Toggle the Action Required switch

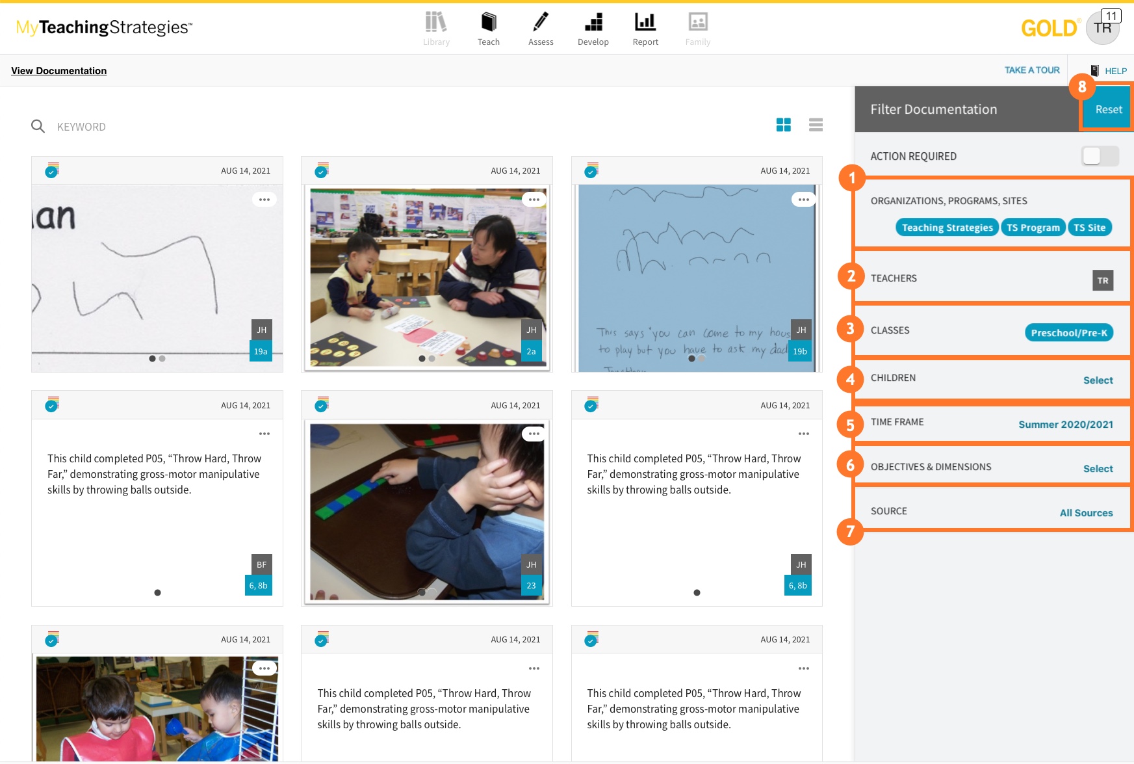pyautogui.click(x=1099, y=156)
